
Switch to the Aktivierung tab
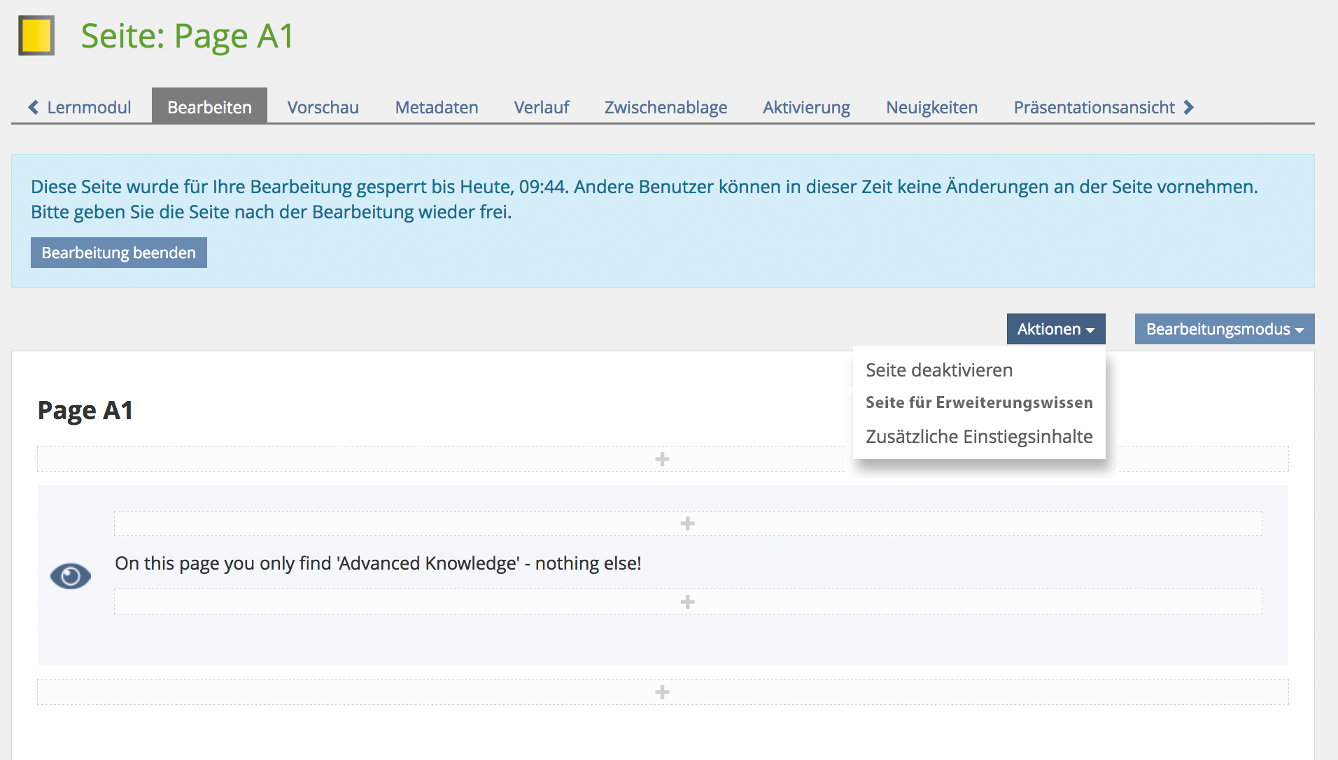pos(806,107)
